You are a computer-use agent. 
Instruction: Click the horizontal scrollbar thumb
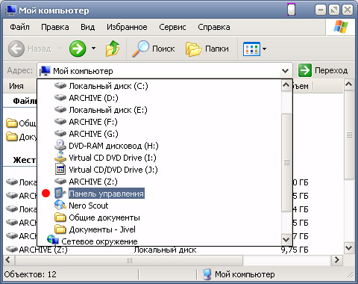(129, 260)
